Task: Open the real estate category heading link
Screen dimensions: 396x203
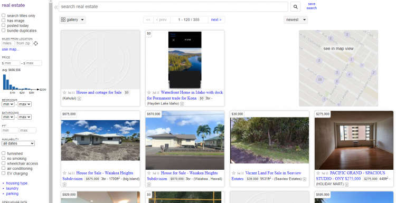Action: tap(13, 5)
